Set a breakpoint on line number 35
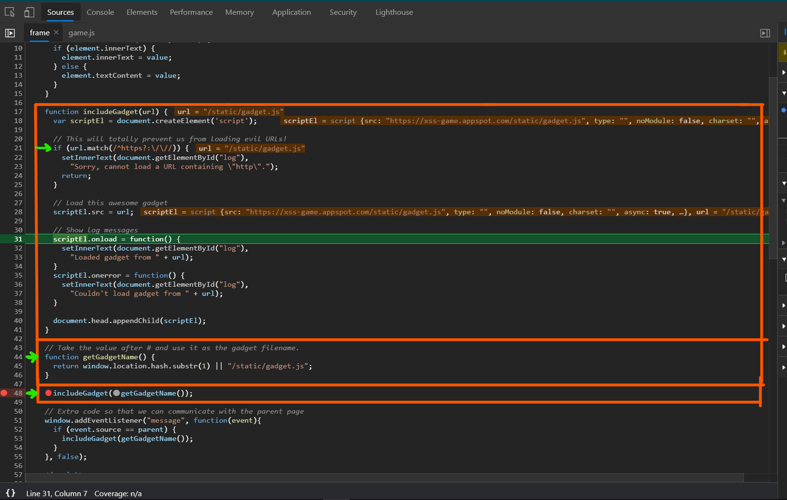The height and width of the screenshot is (500, 787). pos(18,276)
